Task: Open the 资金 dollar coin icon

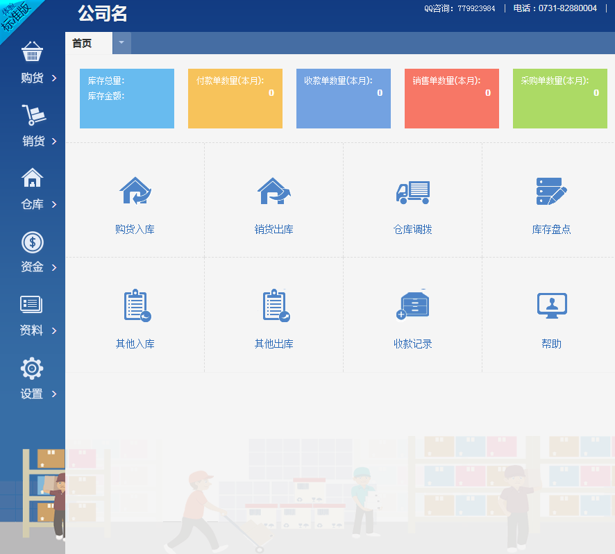Action: pyautogui.click(x=32, y=242)
